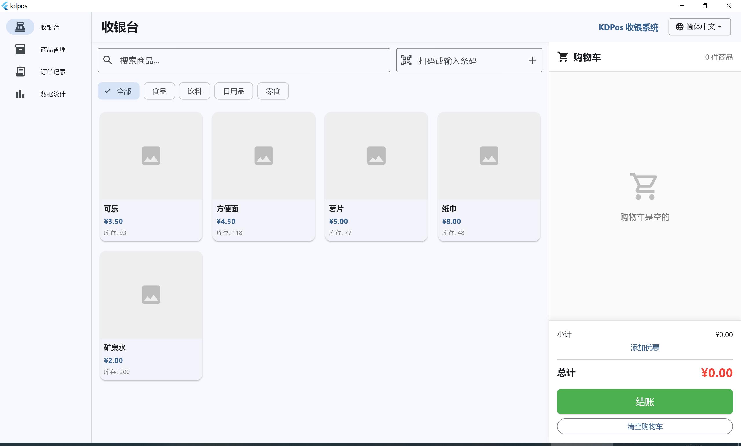Click the 订单记录 receipt icon

click(20, 71)
